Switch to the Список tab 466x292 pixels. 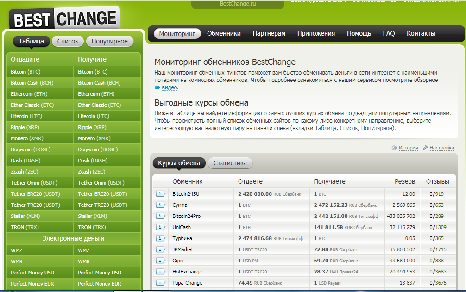[x=68, y=41]
